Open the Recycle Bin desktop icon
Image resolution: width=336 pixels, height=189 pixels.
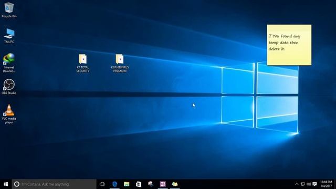pyautogui.click(x=9, y=10)
